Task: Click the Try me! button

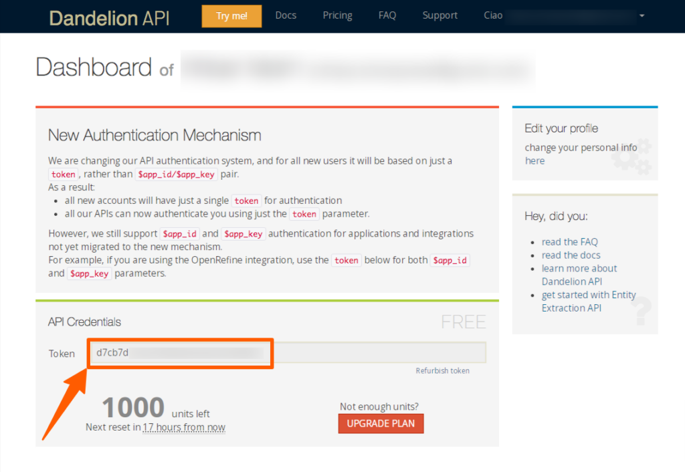Action: (231, 16)
